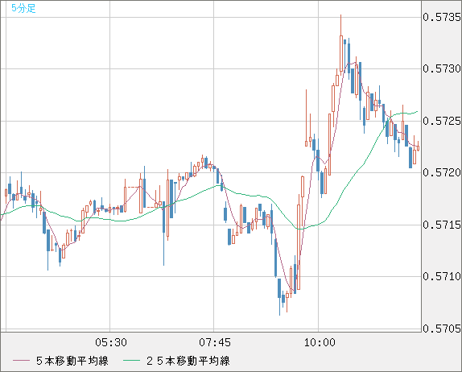Select the 0.5705 price axis label
462x372 pixels.
pos(442,328)
